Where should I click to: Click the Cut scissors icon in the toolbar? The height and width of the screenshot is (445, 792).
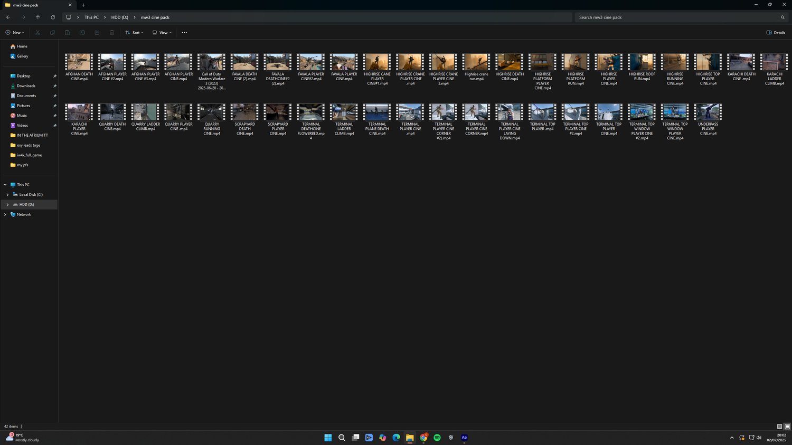pyautogui.click(x=37, y=33)
